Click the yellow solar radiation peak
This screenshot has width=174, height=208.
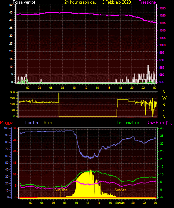90,169
